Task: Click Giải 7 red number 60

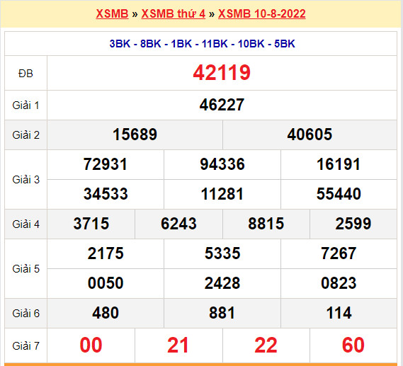Action: coord(353,345)
